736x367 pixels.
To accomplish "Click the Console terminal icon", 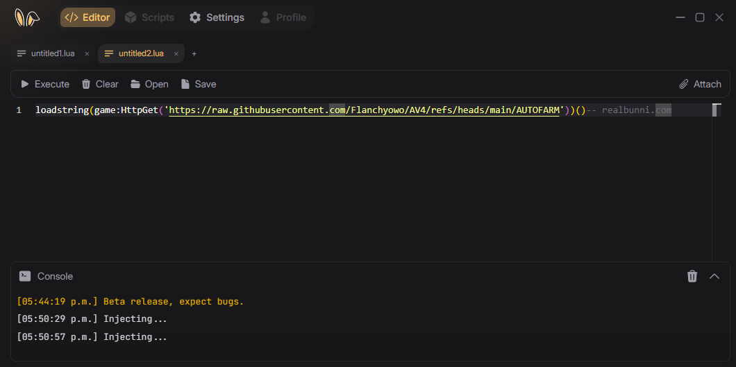I will click(x=25, y=276).
